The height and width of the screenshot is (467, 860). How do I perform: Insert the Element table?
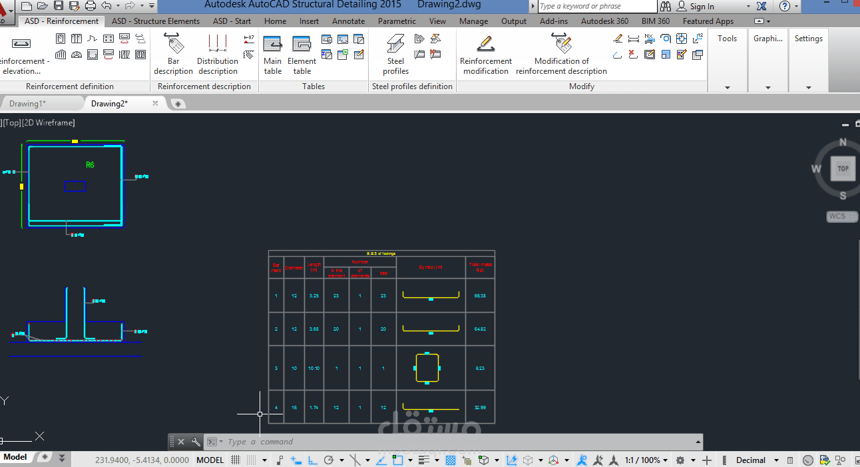point(302,55)
